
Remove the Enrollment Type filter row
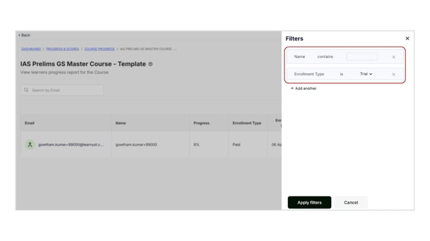[393, 75]
